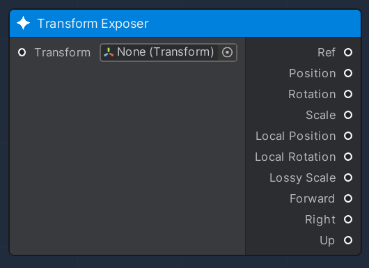Click the Up output port
The width and height of the screenshot is (369, 268).
click(348, 240)
